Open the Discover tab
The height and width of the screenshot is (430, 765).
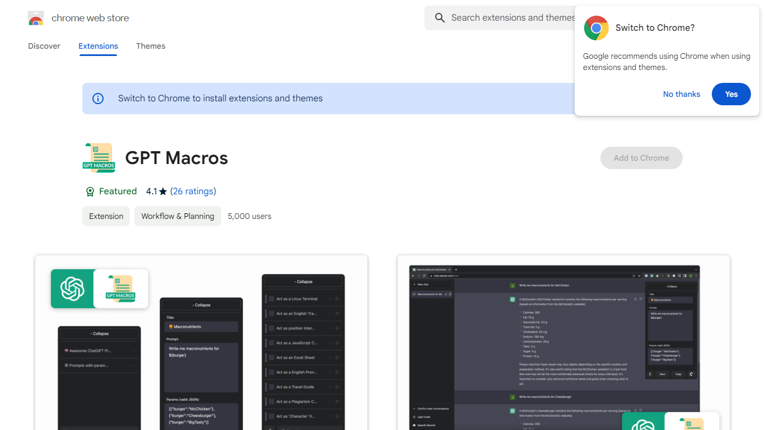44,46
